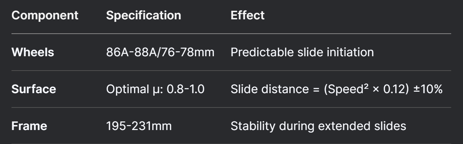Screen dimensions: 463x144
Task: Click the Surface row label
Action: [34, 89]
